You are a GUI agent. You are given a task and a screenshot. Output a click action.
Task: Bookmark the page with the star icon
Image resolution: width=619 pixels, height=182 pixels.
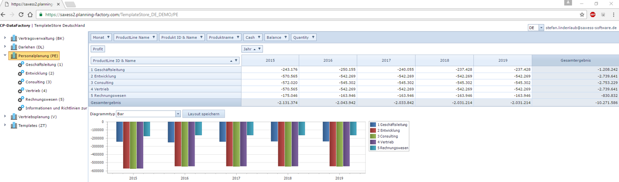[582, 15]
